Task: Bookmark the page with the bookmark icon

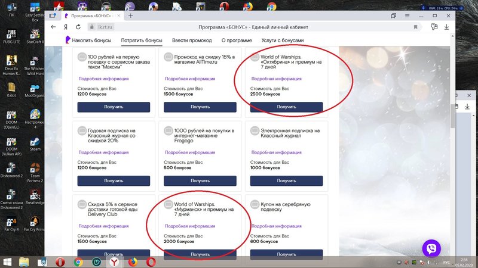Action: 415,27
